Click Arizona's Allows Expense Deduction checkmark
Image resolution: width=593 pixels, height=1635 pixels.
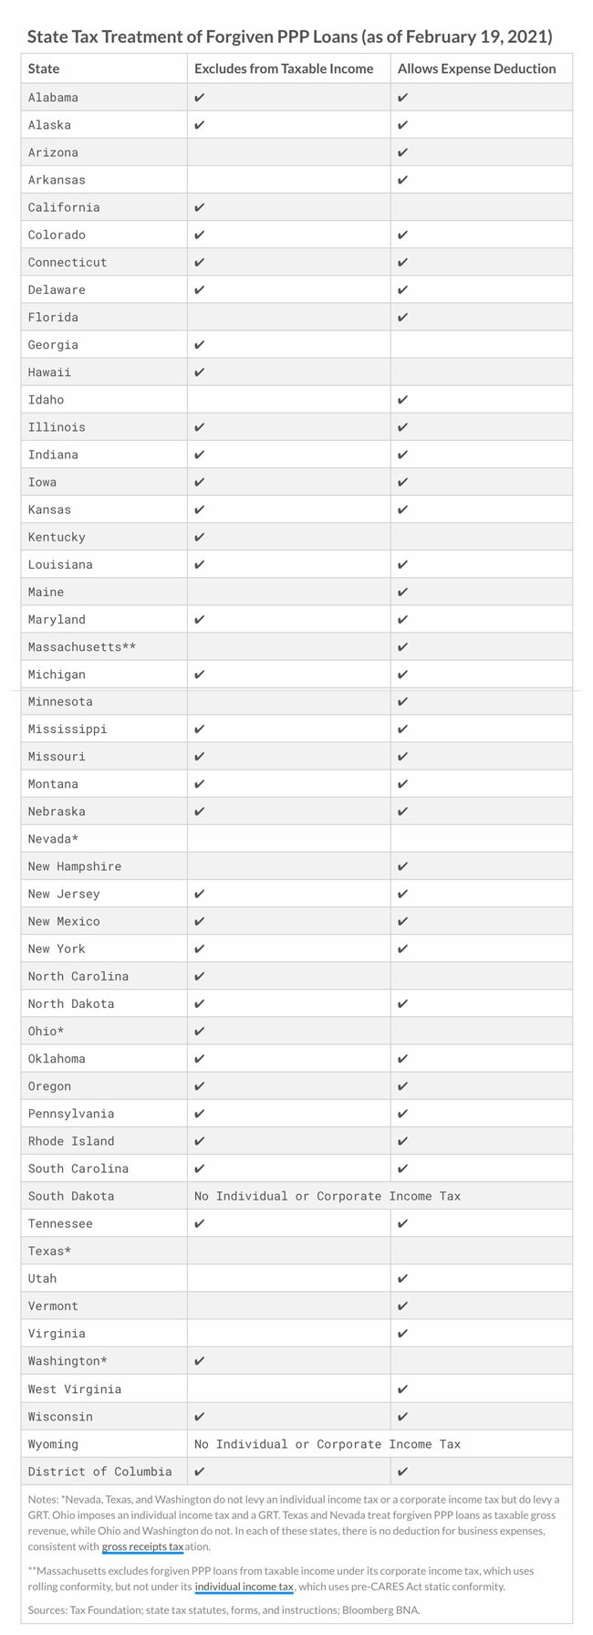(403, 152)
